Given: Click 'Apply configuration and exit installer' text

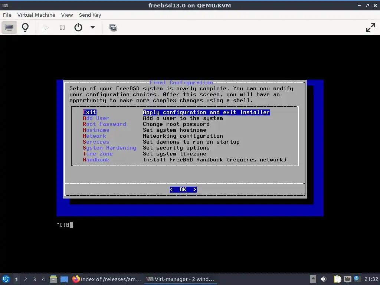Looking at the screenshot, I should coord(206,112).
